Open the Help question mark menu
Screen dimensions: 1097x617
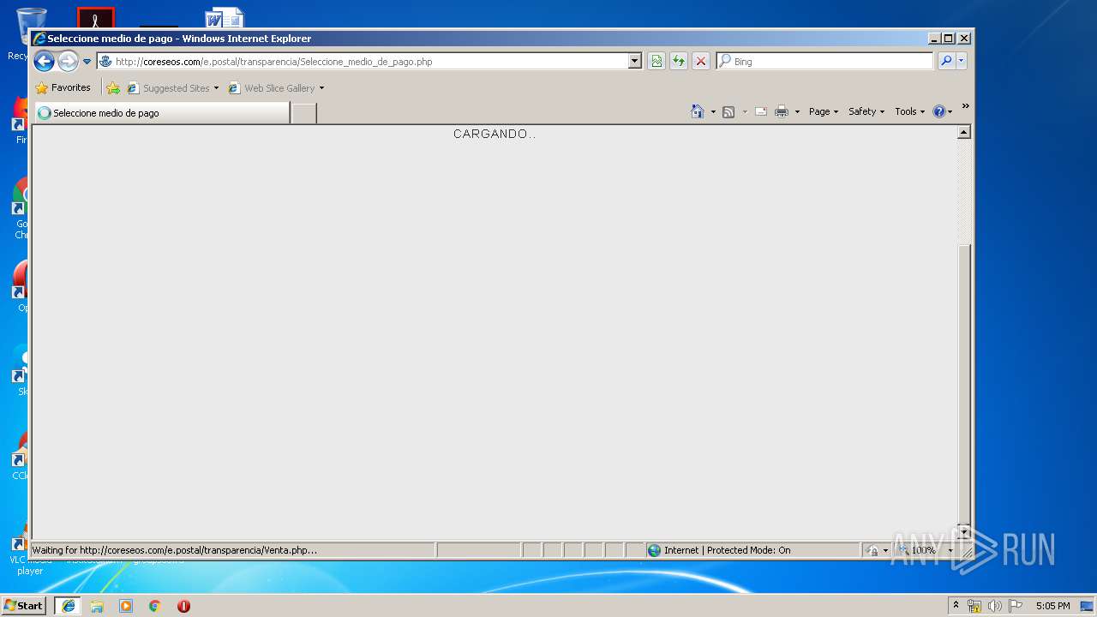(942, 111)
